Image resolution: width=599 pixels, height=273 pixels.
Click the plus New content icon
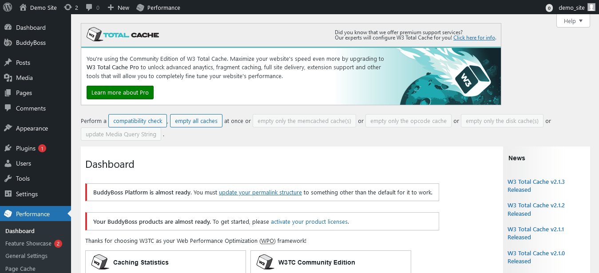[111, 7]
